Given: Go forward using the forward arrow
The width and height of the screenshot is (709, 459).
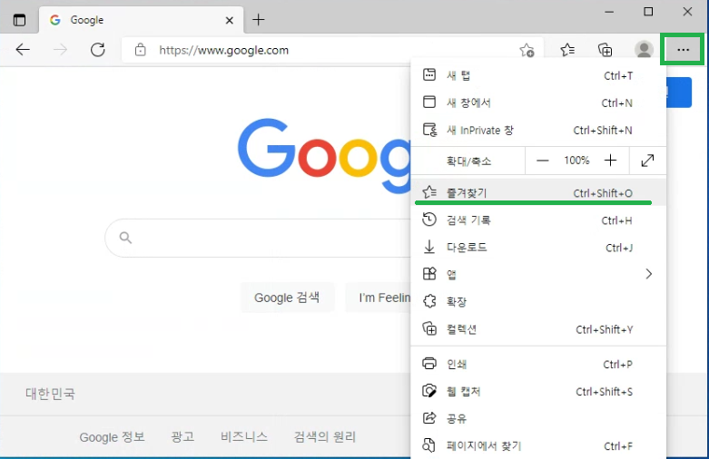Looking at the screenshot, I should pyautogui.click(x=60, y=50).
